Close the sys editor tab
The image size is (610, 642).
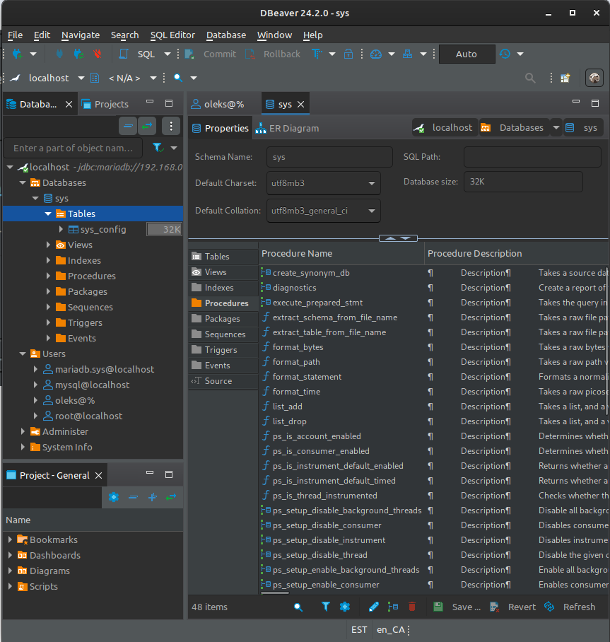301,105
